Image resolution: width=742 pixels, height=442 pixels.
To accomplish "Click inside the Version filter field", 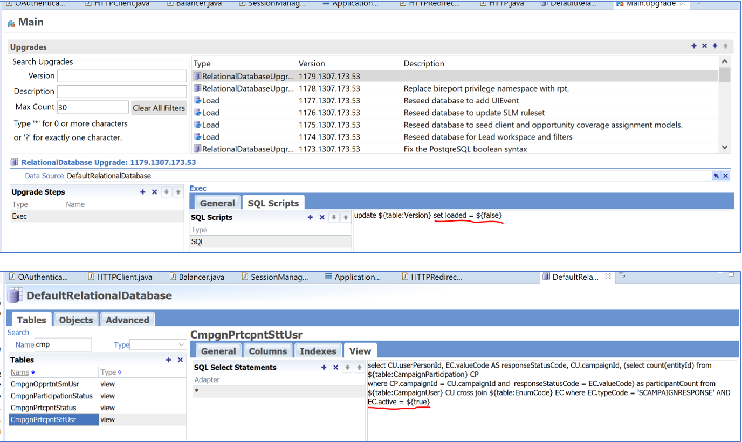I will pos(121,75).
